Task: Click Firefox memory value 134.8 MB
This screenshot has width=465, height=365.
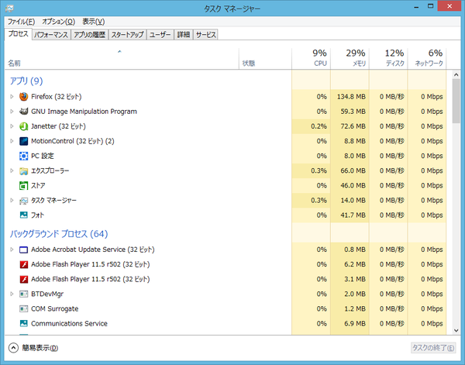Action: (351, 97)
